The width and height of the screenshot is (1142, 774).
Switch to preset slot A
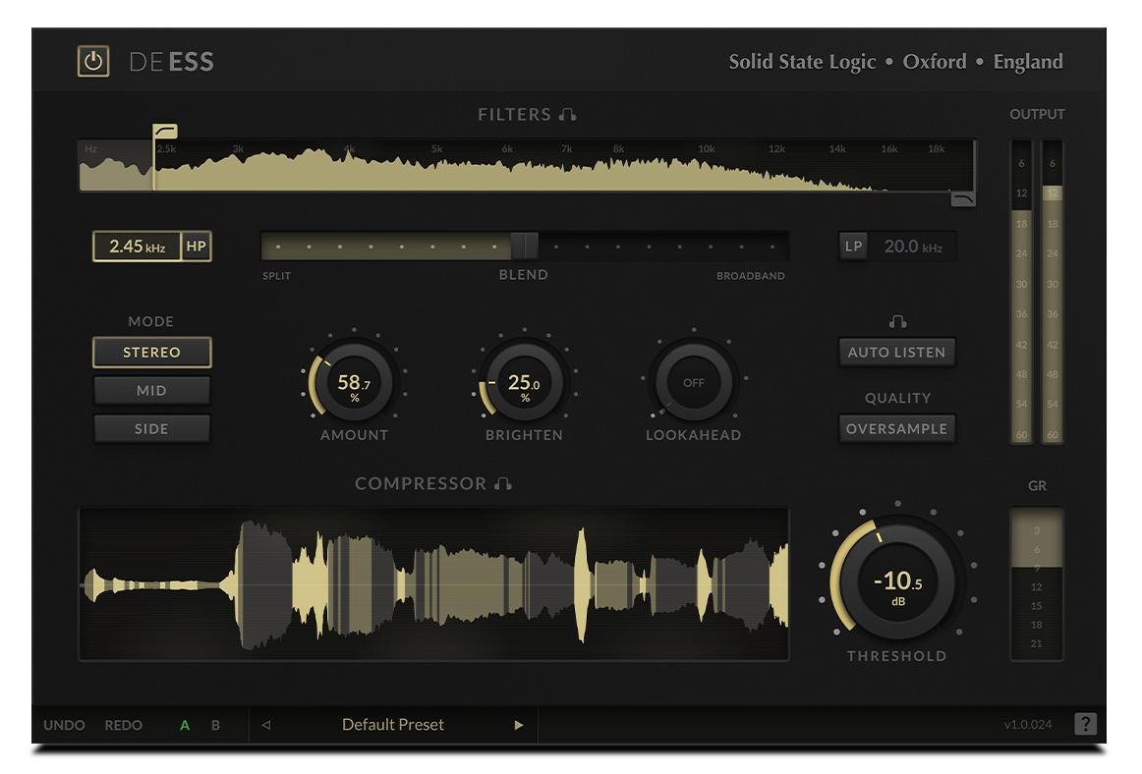(184, 725)
